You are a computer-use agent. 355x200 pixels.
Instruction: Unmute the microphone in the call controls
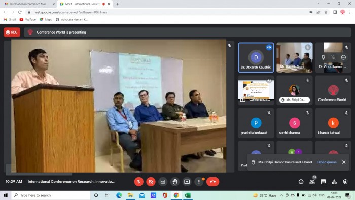point(139,182)
